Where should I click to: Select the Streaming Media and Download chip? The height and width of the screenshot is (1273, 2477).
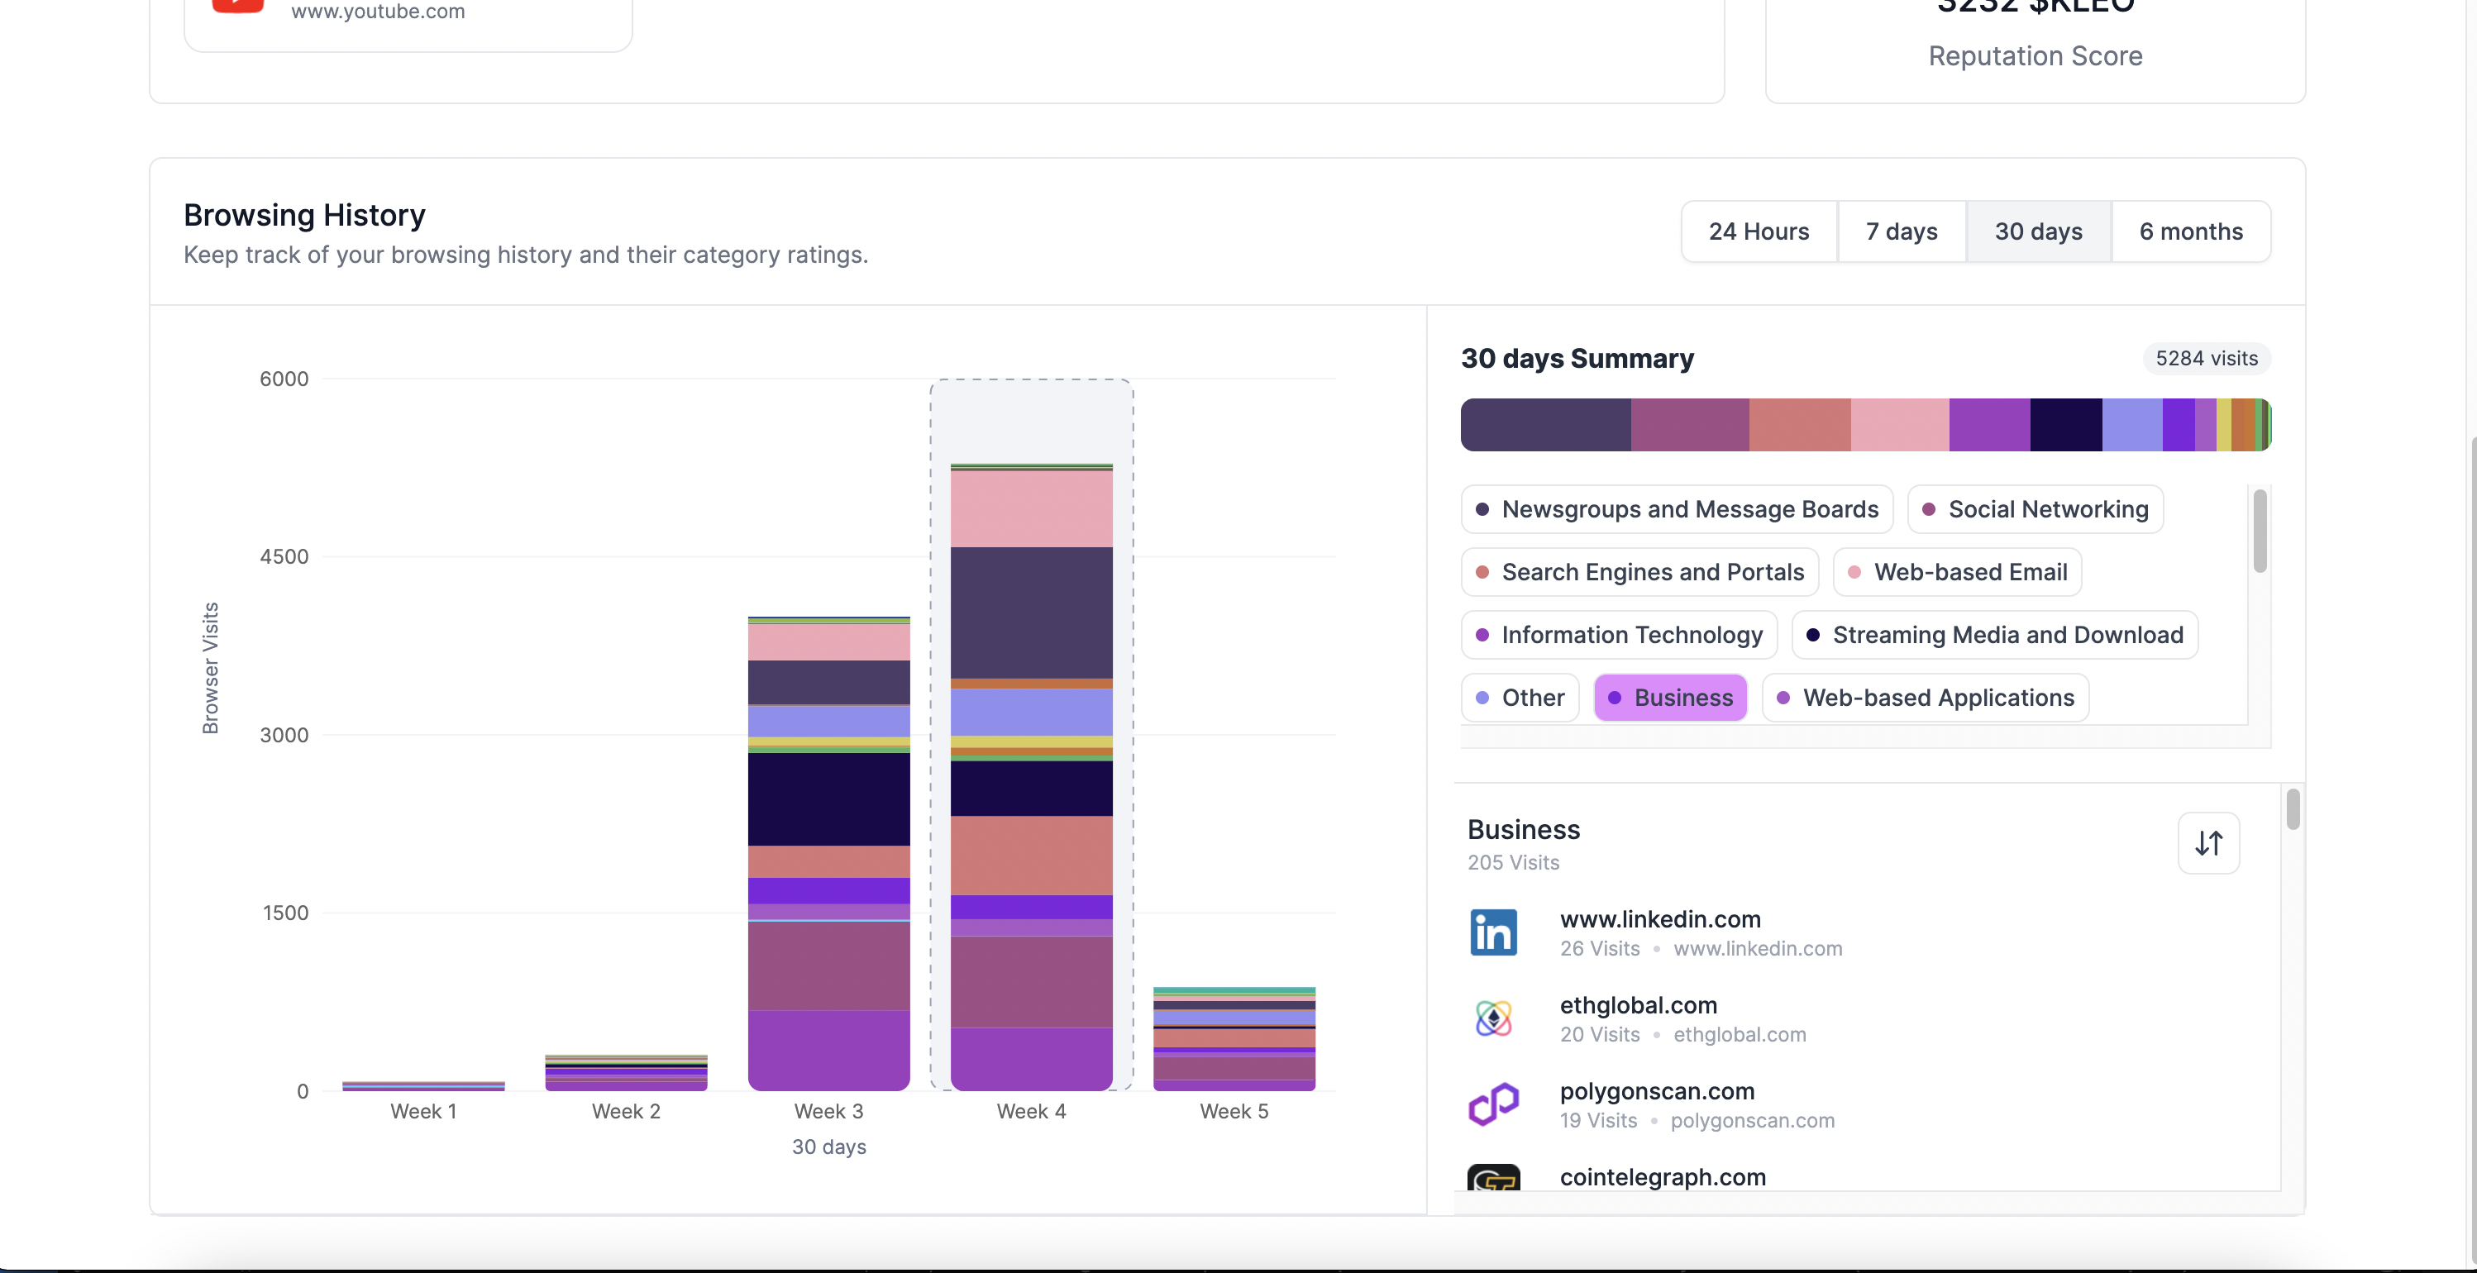(x=1994, y=635)
